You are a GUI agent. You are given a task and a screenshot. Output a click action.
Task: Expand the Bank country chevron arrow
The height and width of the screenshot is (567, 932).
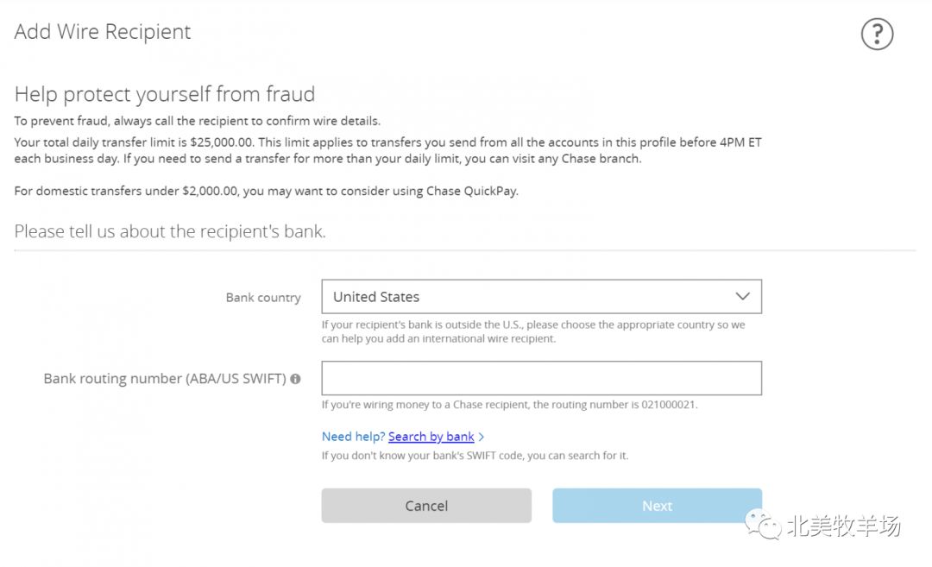click(x=742, y=296)
